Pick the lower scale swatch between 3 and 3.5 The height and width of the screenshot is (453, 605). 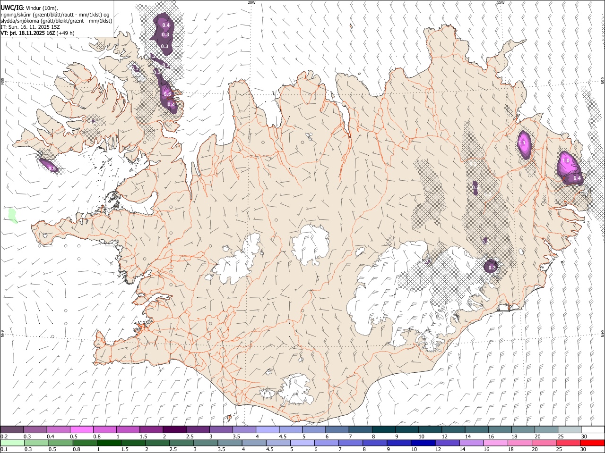pyautogui.click(x=206, y=443)
